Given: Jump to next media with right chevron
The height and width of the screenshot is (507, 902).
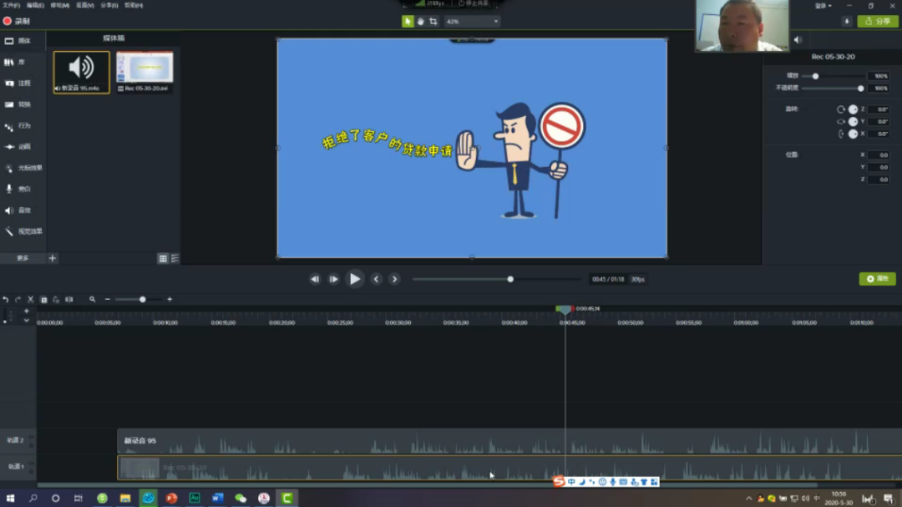Looking at the screenshot, I should point(394,279).
